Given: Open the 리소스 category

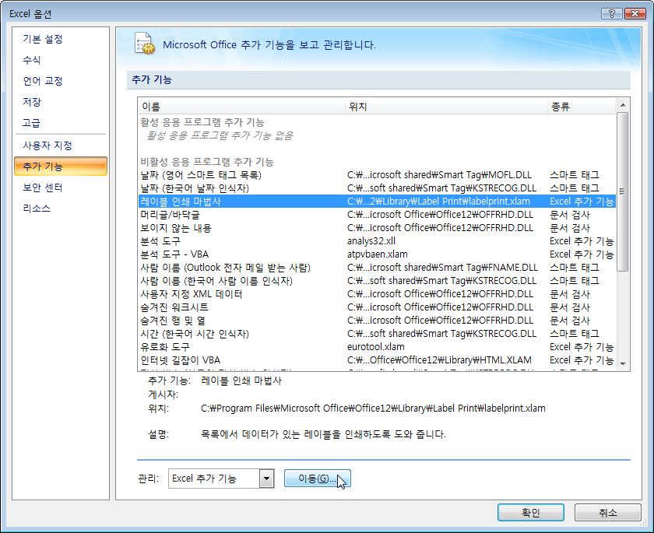Looking at the screenshot, I should pyautogui.click(x=37, y=209).
